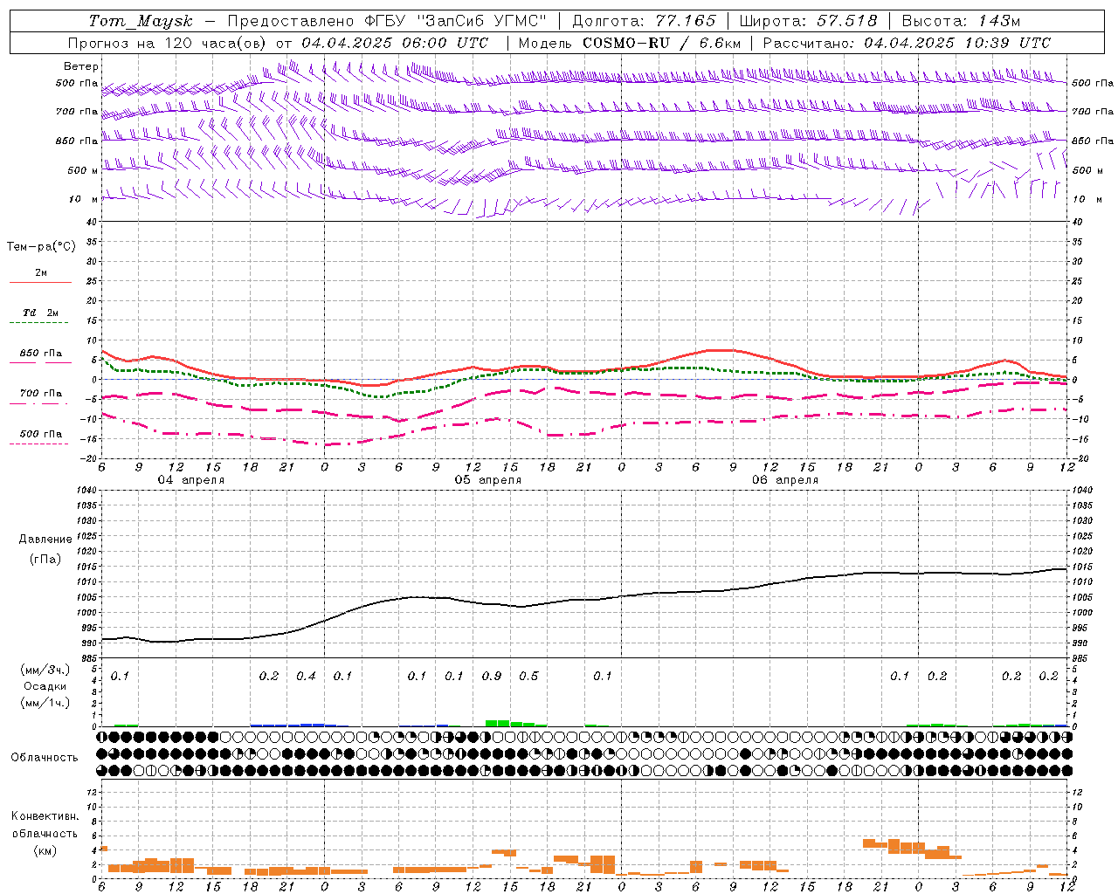1118x894 pixels.
Task: Click the Тем-ра(°C) temperature panel label
Action: click(41, 247)
